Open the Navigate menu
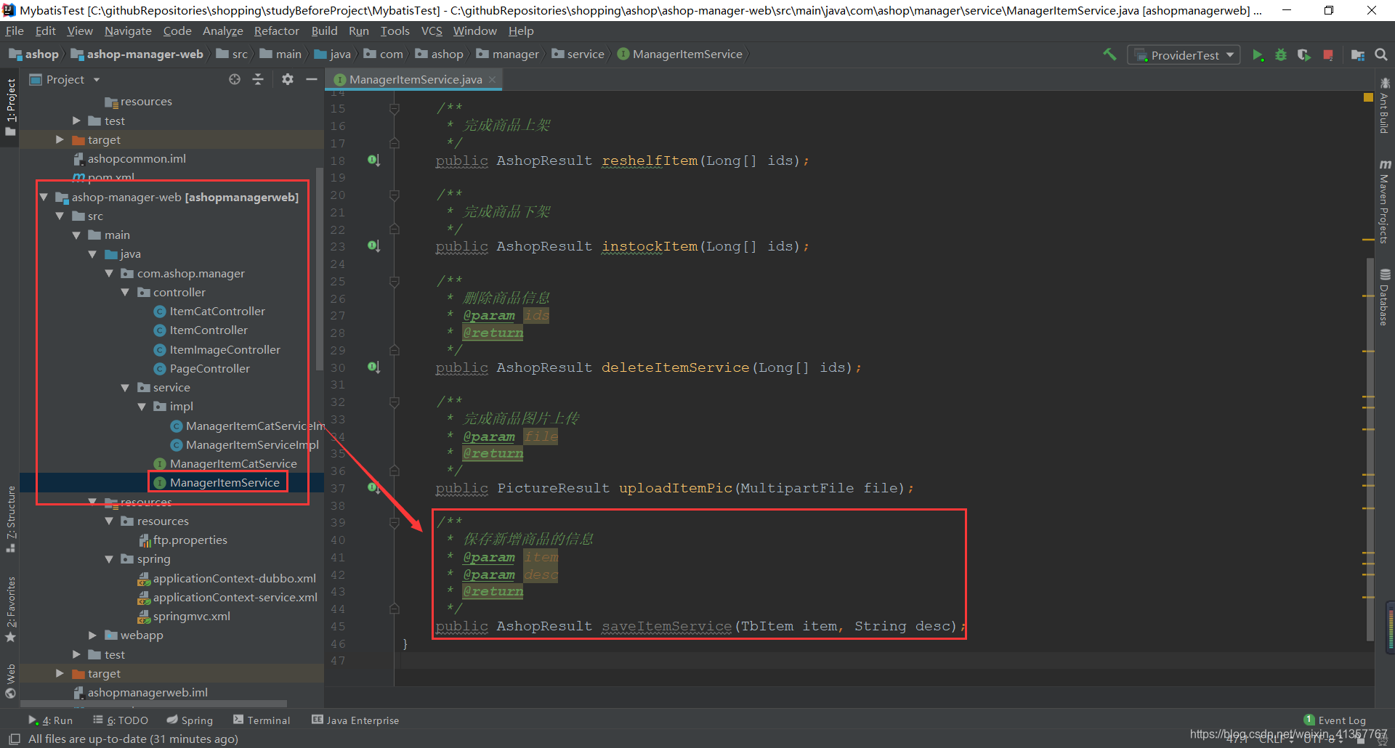 (128, 31)
